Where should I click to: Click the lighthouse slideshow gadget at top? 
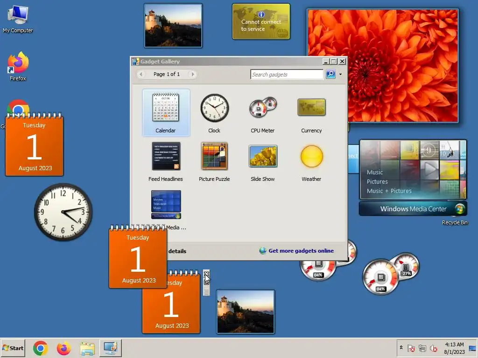click(173, 26)
